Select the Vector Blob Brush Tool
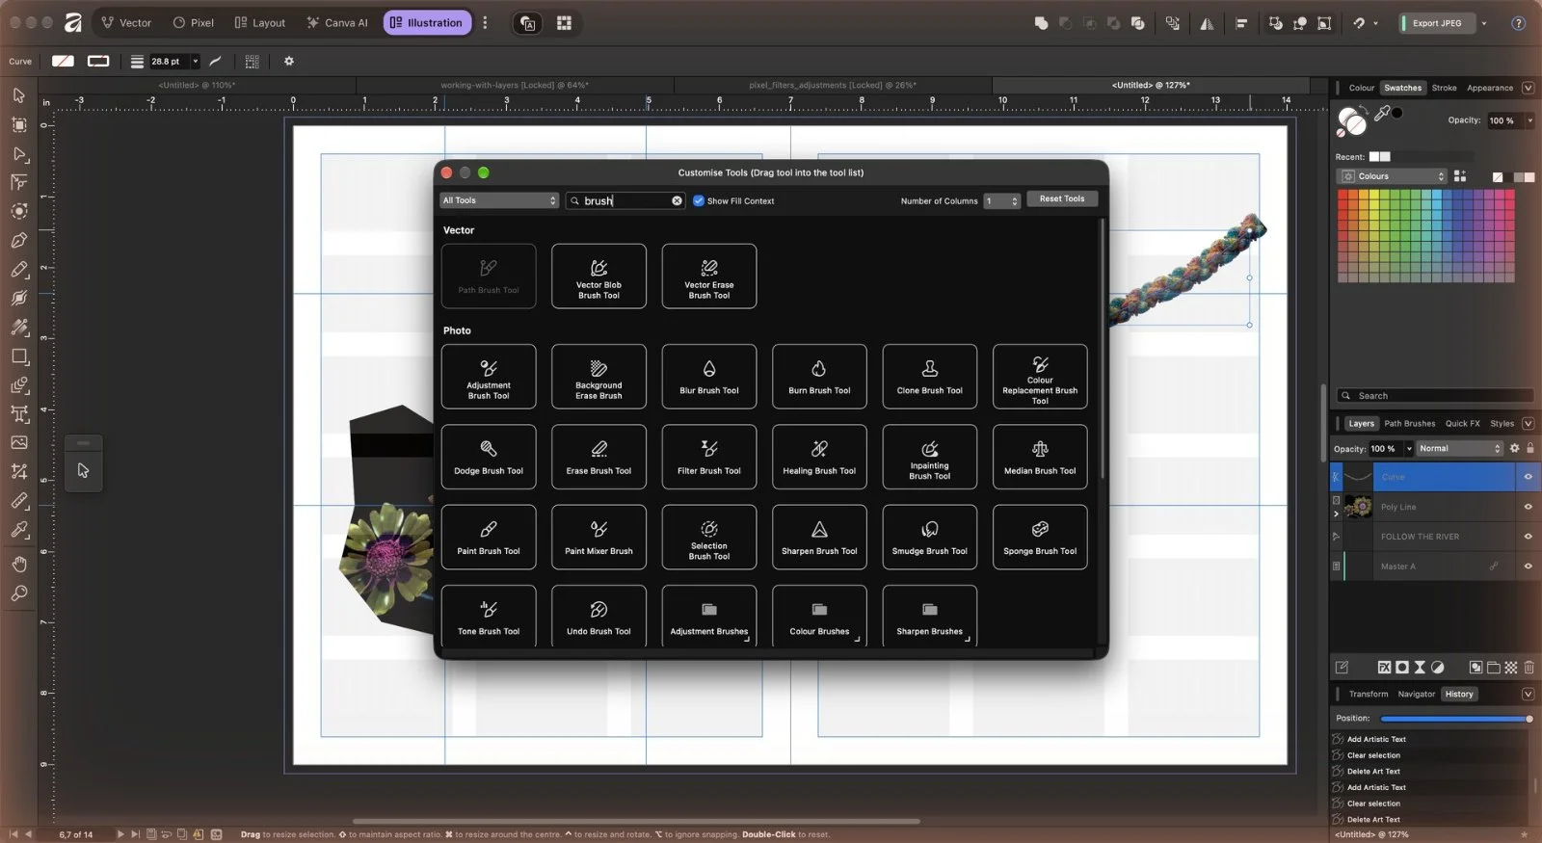 tap(598, 277)
